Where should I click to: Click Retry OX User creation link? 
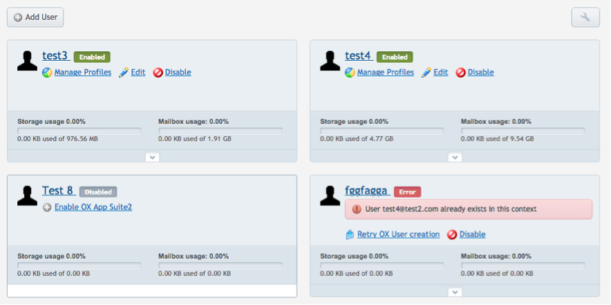(398, 234)
